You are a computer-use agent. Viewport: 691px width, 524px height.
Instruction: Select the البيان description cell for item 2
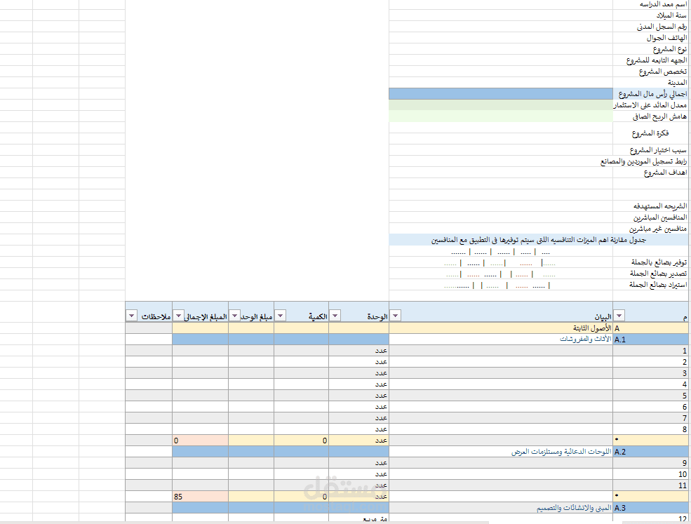coord(501,362)
